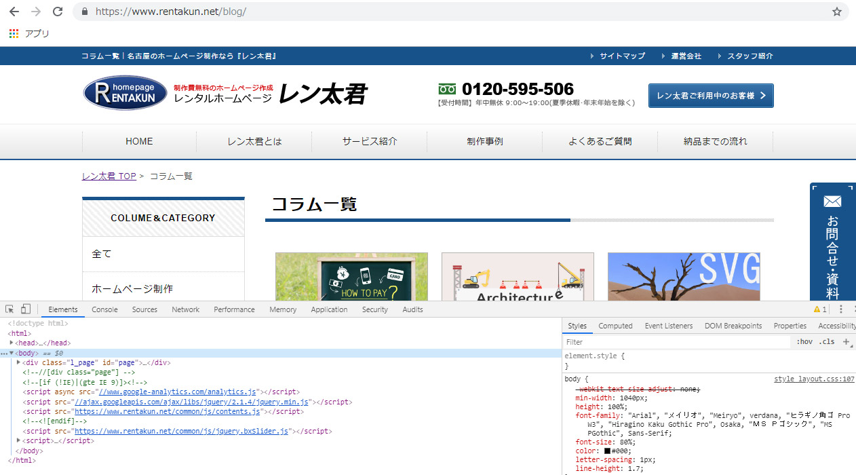856x475 pixels.
Task: Open the SVG article thumbnail
Action: tap(684, 277)
